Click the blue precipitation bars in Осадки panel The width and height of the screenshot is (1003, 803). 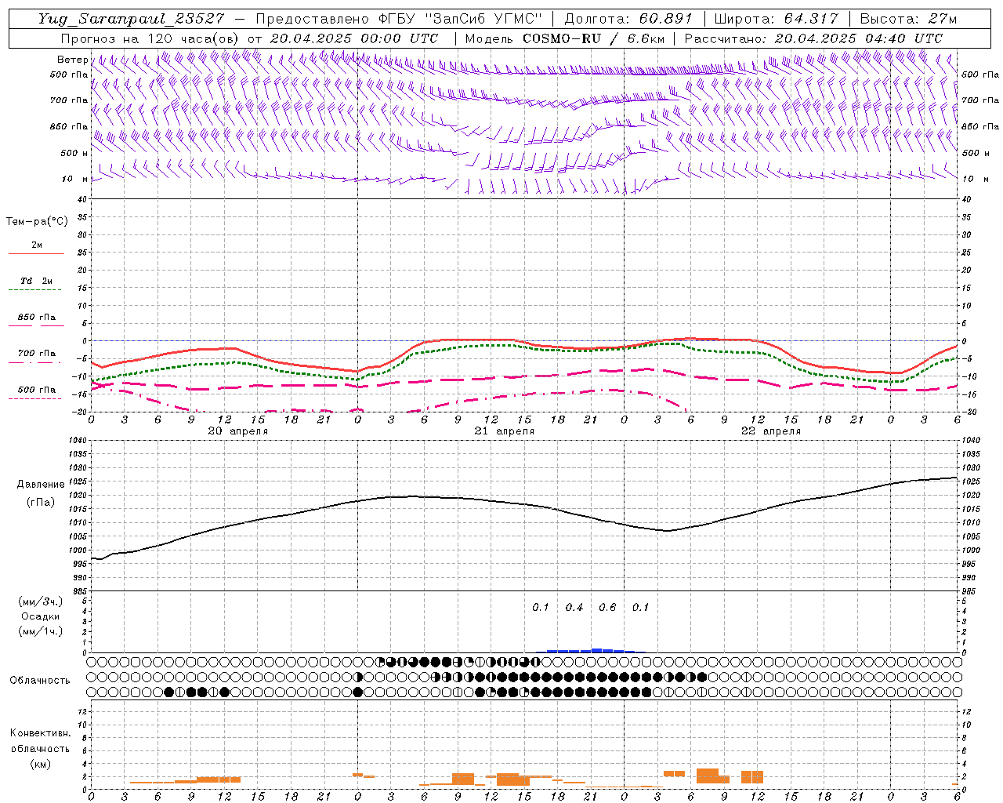coord(592,650)
